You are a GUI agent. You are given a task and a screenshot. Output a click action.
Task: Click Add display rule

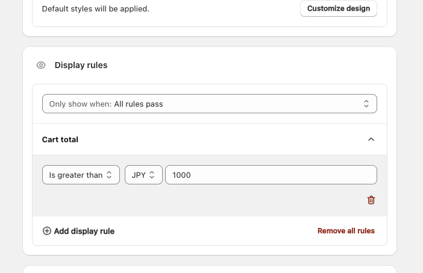pyautogui.click(x=84, y=231)
